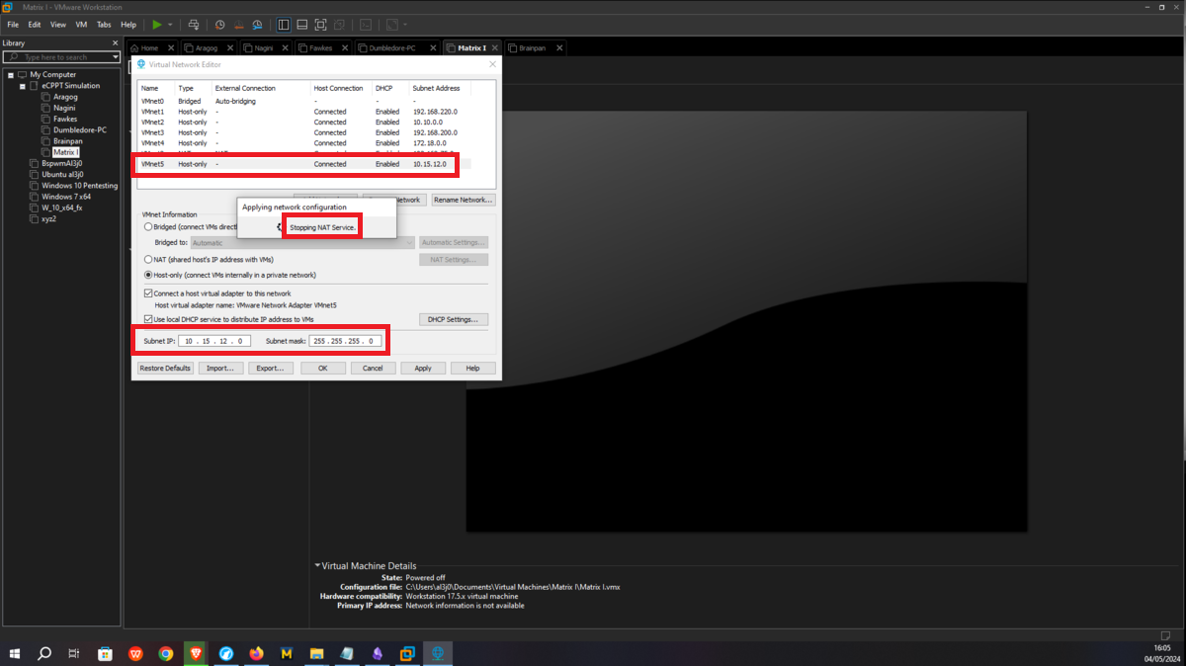This screenshot has width=1186, height=666.
Task: Open the library search dropdown arrow
Action: 116,57
